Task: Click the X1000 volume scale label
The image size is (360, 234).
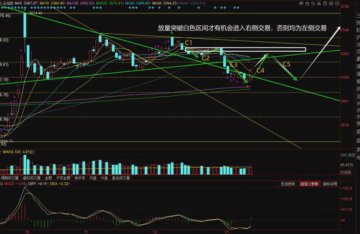Action: [x=346, y=172]
